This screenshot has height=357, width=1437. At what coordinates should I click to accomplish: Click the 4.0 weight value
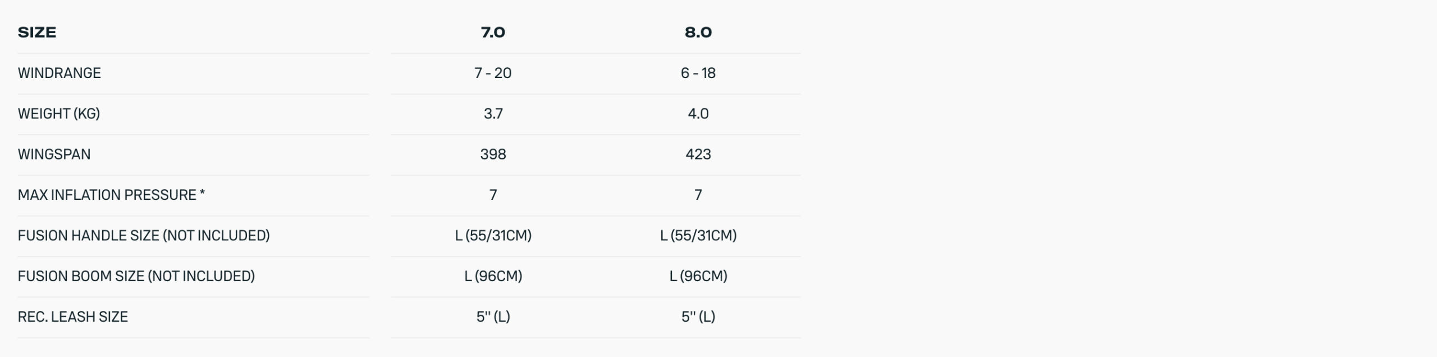coord(698,114)
